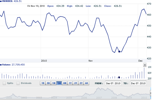The width and height of the screenshot is (152, 100).
Task: Click the Fri Nov 19, 2010 date text
Action: click(x=36, y=6)
